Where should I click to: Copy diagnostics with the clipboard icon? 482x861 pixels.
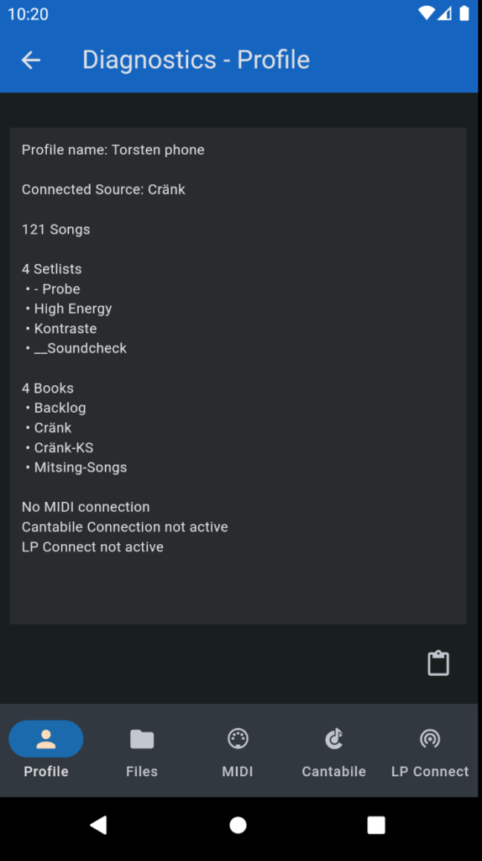[x=438, y=663]
